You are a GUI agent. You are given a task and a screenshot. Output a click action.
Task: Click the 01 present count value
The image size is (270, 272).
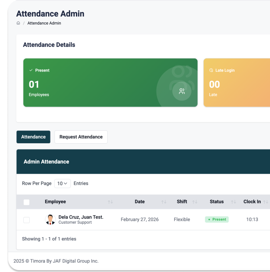coord(34,85)
